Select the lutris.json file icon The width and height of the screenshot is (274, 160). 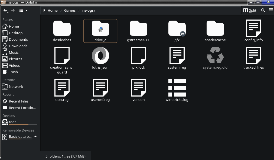(100, 56)
